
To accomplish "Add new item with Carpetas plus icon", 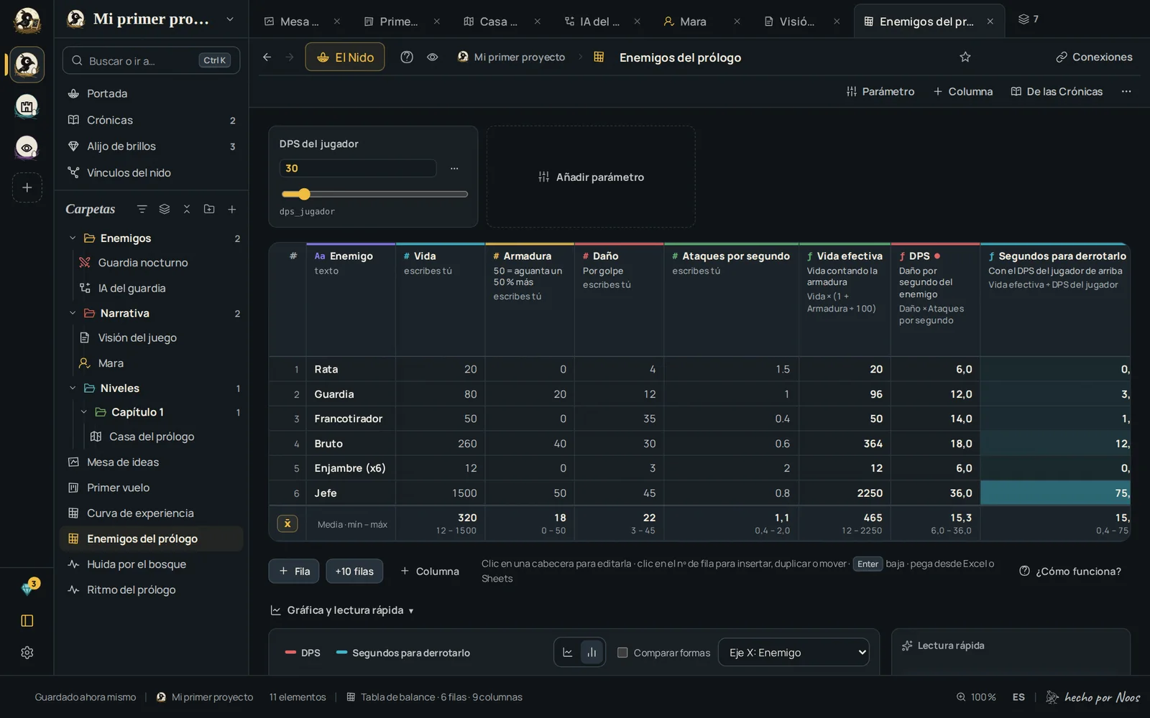I will pos(232,209).
